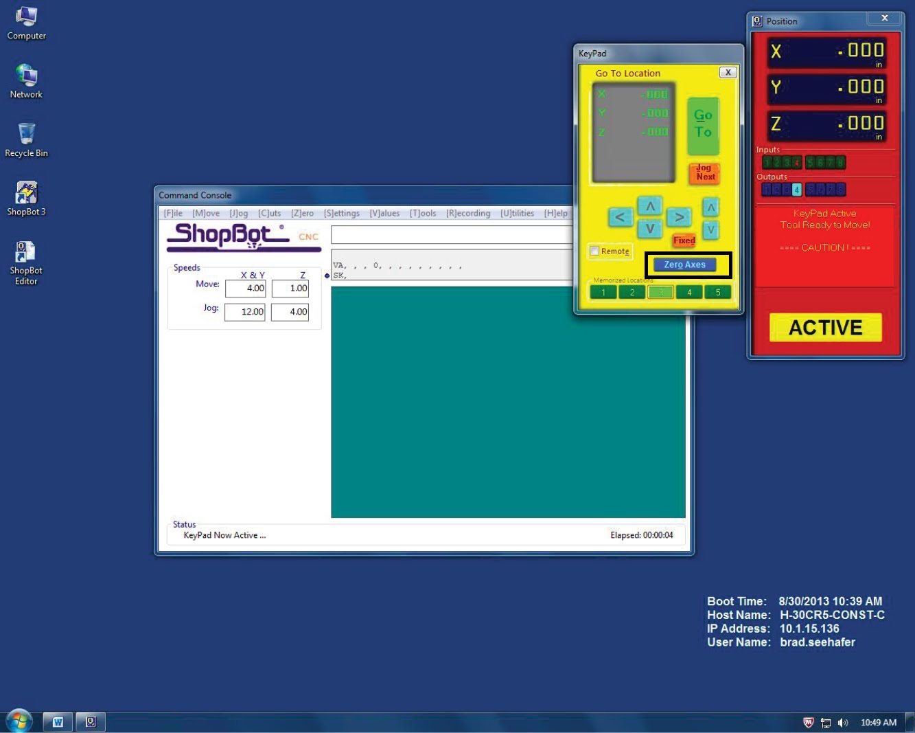Open the [C]uts menu
This screenshot has width=915, height=733.
[x=269, y=214]
